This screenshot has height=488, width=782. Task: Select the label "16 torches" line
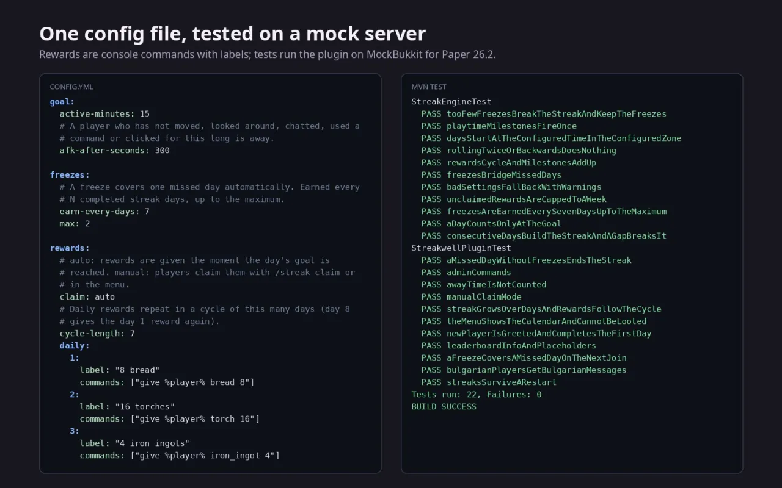pos(127,407)
